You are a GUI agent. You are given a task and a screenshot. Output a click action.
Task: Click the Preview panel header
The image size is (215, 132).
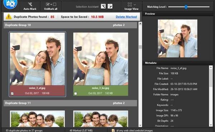click(178, 14)
